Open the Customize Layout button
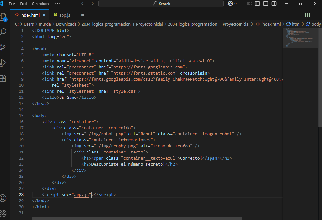The width and height of the screenshot is (322, 220). tap(249, 4)
